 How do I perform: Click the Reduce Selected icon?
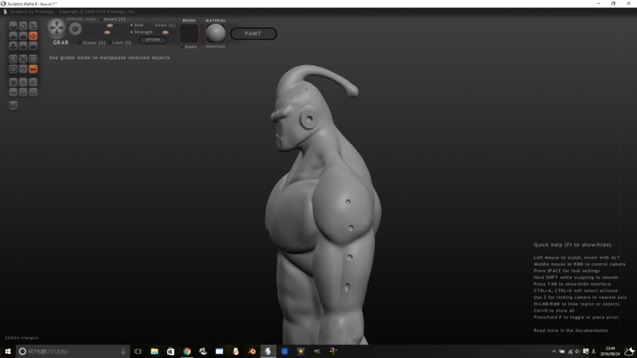23,59
